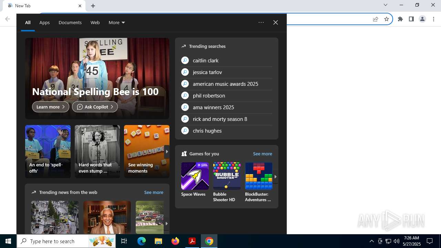
Task: Open the Bubble Shooter HD game
Action: point(227,183)
